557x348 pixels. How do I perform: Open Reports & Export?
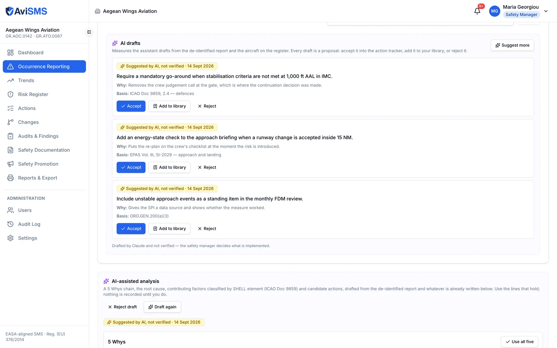coord(44,178)
